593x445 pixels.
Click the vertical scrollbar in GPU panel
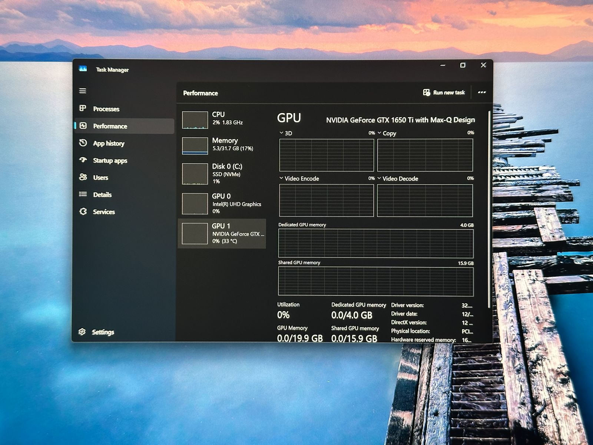click(489, 208)
